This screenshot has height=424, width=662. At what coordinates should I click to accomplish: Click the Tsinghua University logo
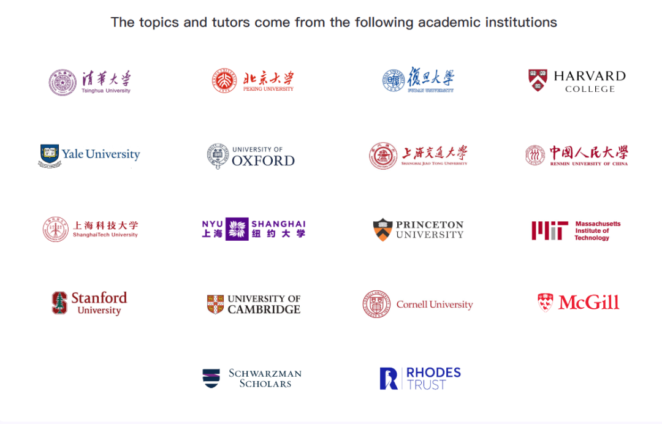point(90,82)
